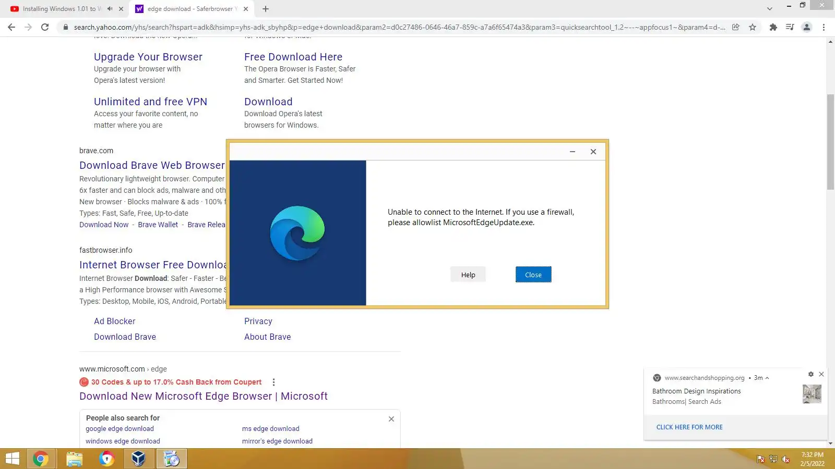Go back to the previous page
835x469 pixels.
pyautogui.click(x=11, y=27)
